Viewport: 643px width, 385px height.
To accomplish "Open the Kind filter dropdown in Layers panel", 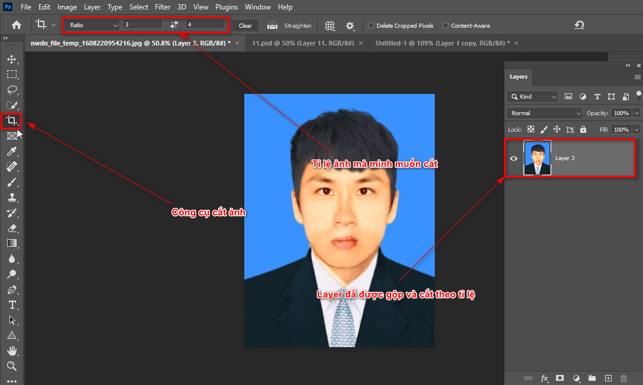I will click(x=532, y=96).
